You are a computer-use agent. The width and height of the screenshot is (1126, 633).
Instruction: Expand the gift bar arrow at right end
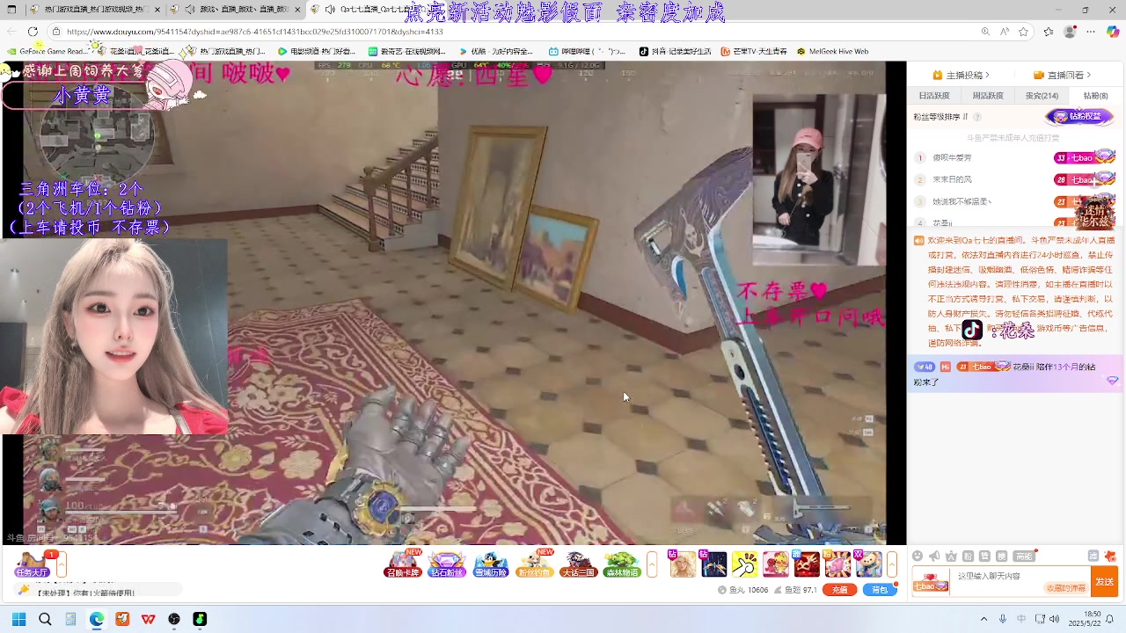(x=892, y=564)
